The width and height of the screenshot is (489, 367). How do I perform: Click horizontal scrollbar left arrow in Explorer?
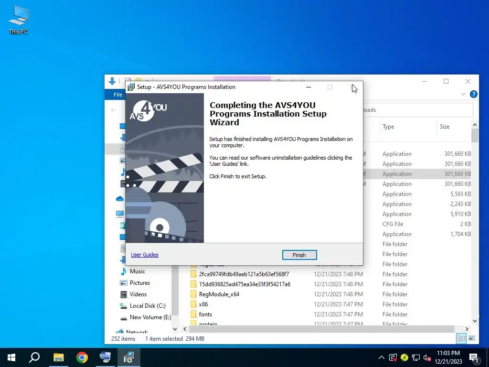(x=185, y=329)
